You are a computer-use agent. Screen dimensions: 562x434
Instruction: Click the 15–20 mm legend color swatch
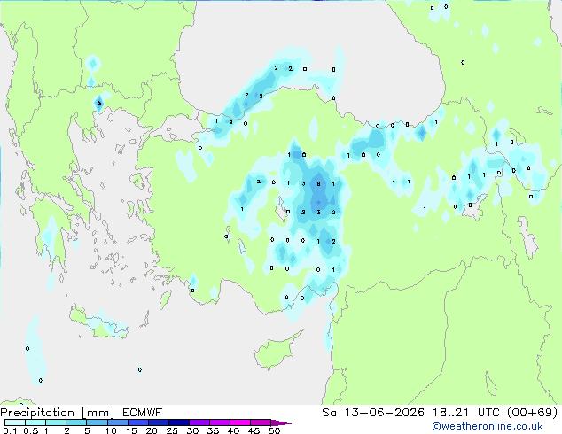[x=138, y=422]
